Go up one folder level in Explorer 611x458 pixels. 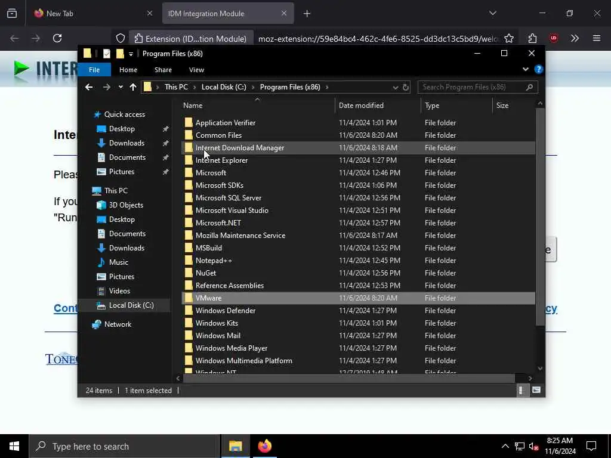click(133, 87)
